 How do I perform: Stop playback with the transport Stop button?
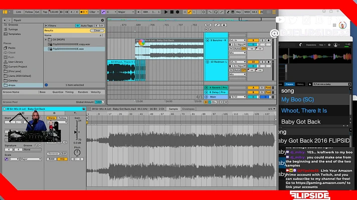pos(172,12)
